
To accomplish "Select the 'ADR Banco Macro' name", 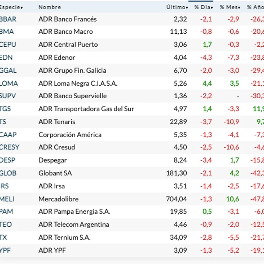I will [x=66, y=32].
